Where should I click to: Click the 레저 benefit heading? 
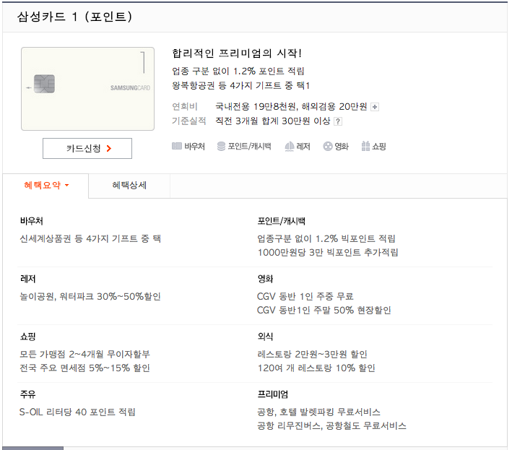(x=27, y=279)
